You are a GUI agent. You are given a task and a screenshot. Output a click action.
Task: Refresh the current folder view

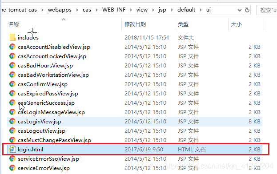click(247, 10)
